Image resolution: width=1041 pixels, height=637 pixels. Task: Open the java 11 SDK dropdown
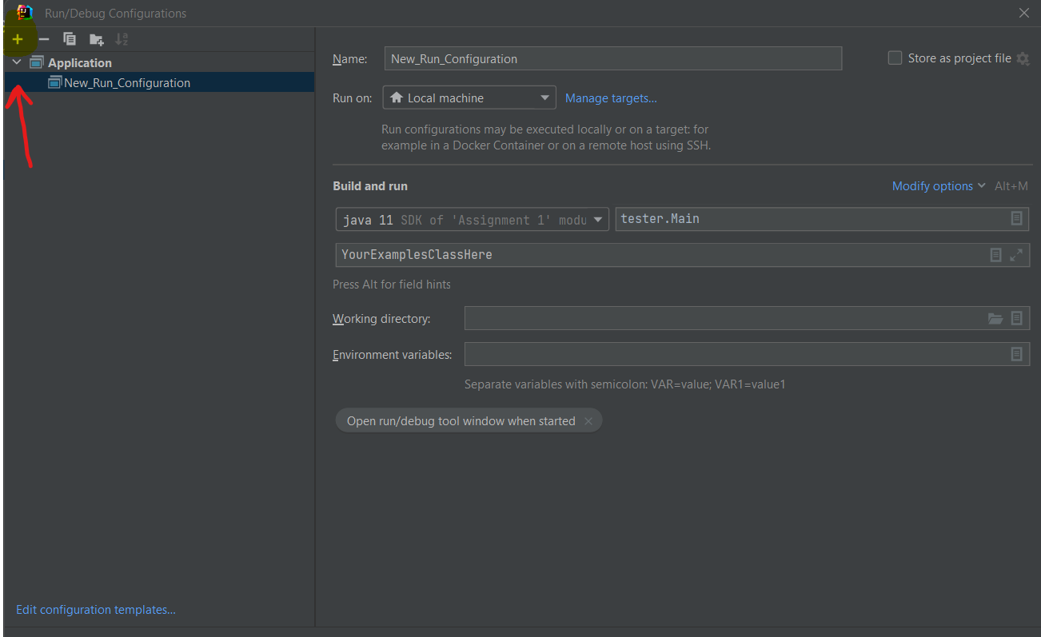tap(473, 220)
